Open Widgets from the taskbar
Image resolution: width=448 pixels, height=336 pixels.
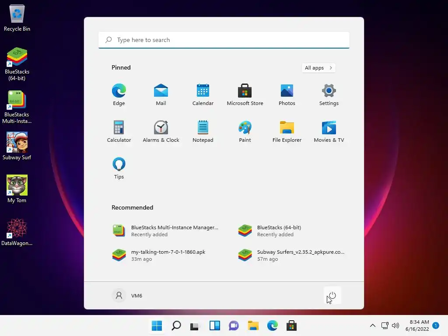click(x=214, y=325)
